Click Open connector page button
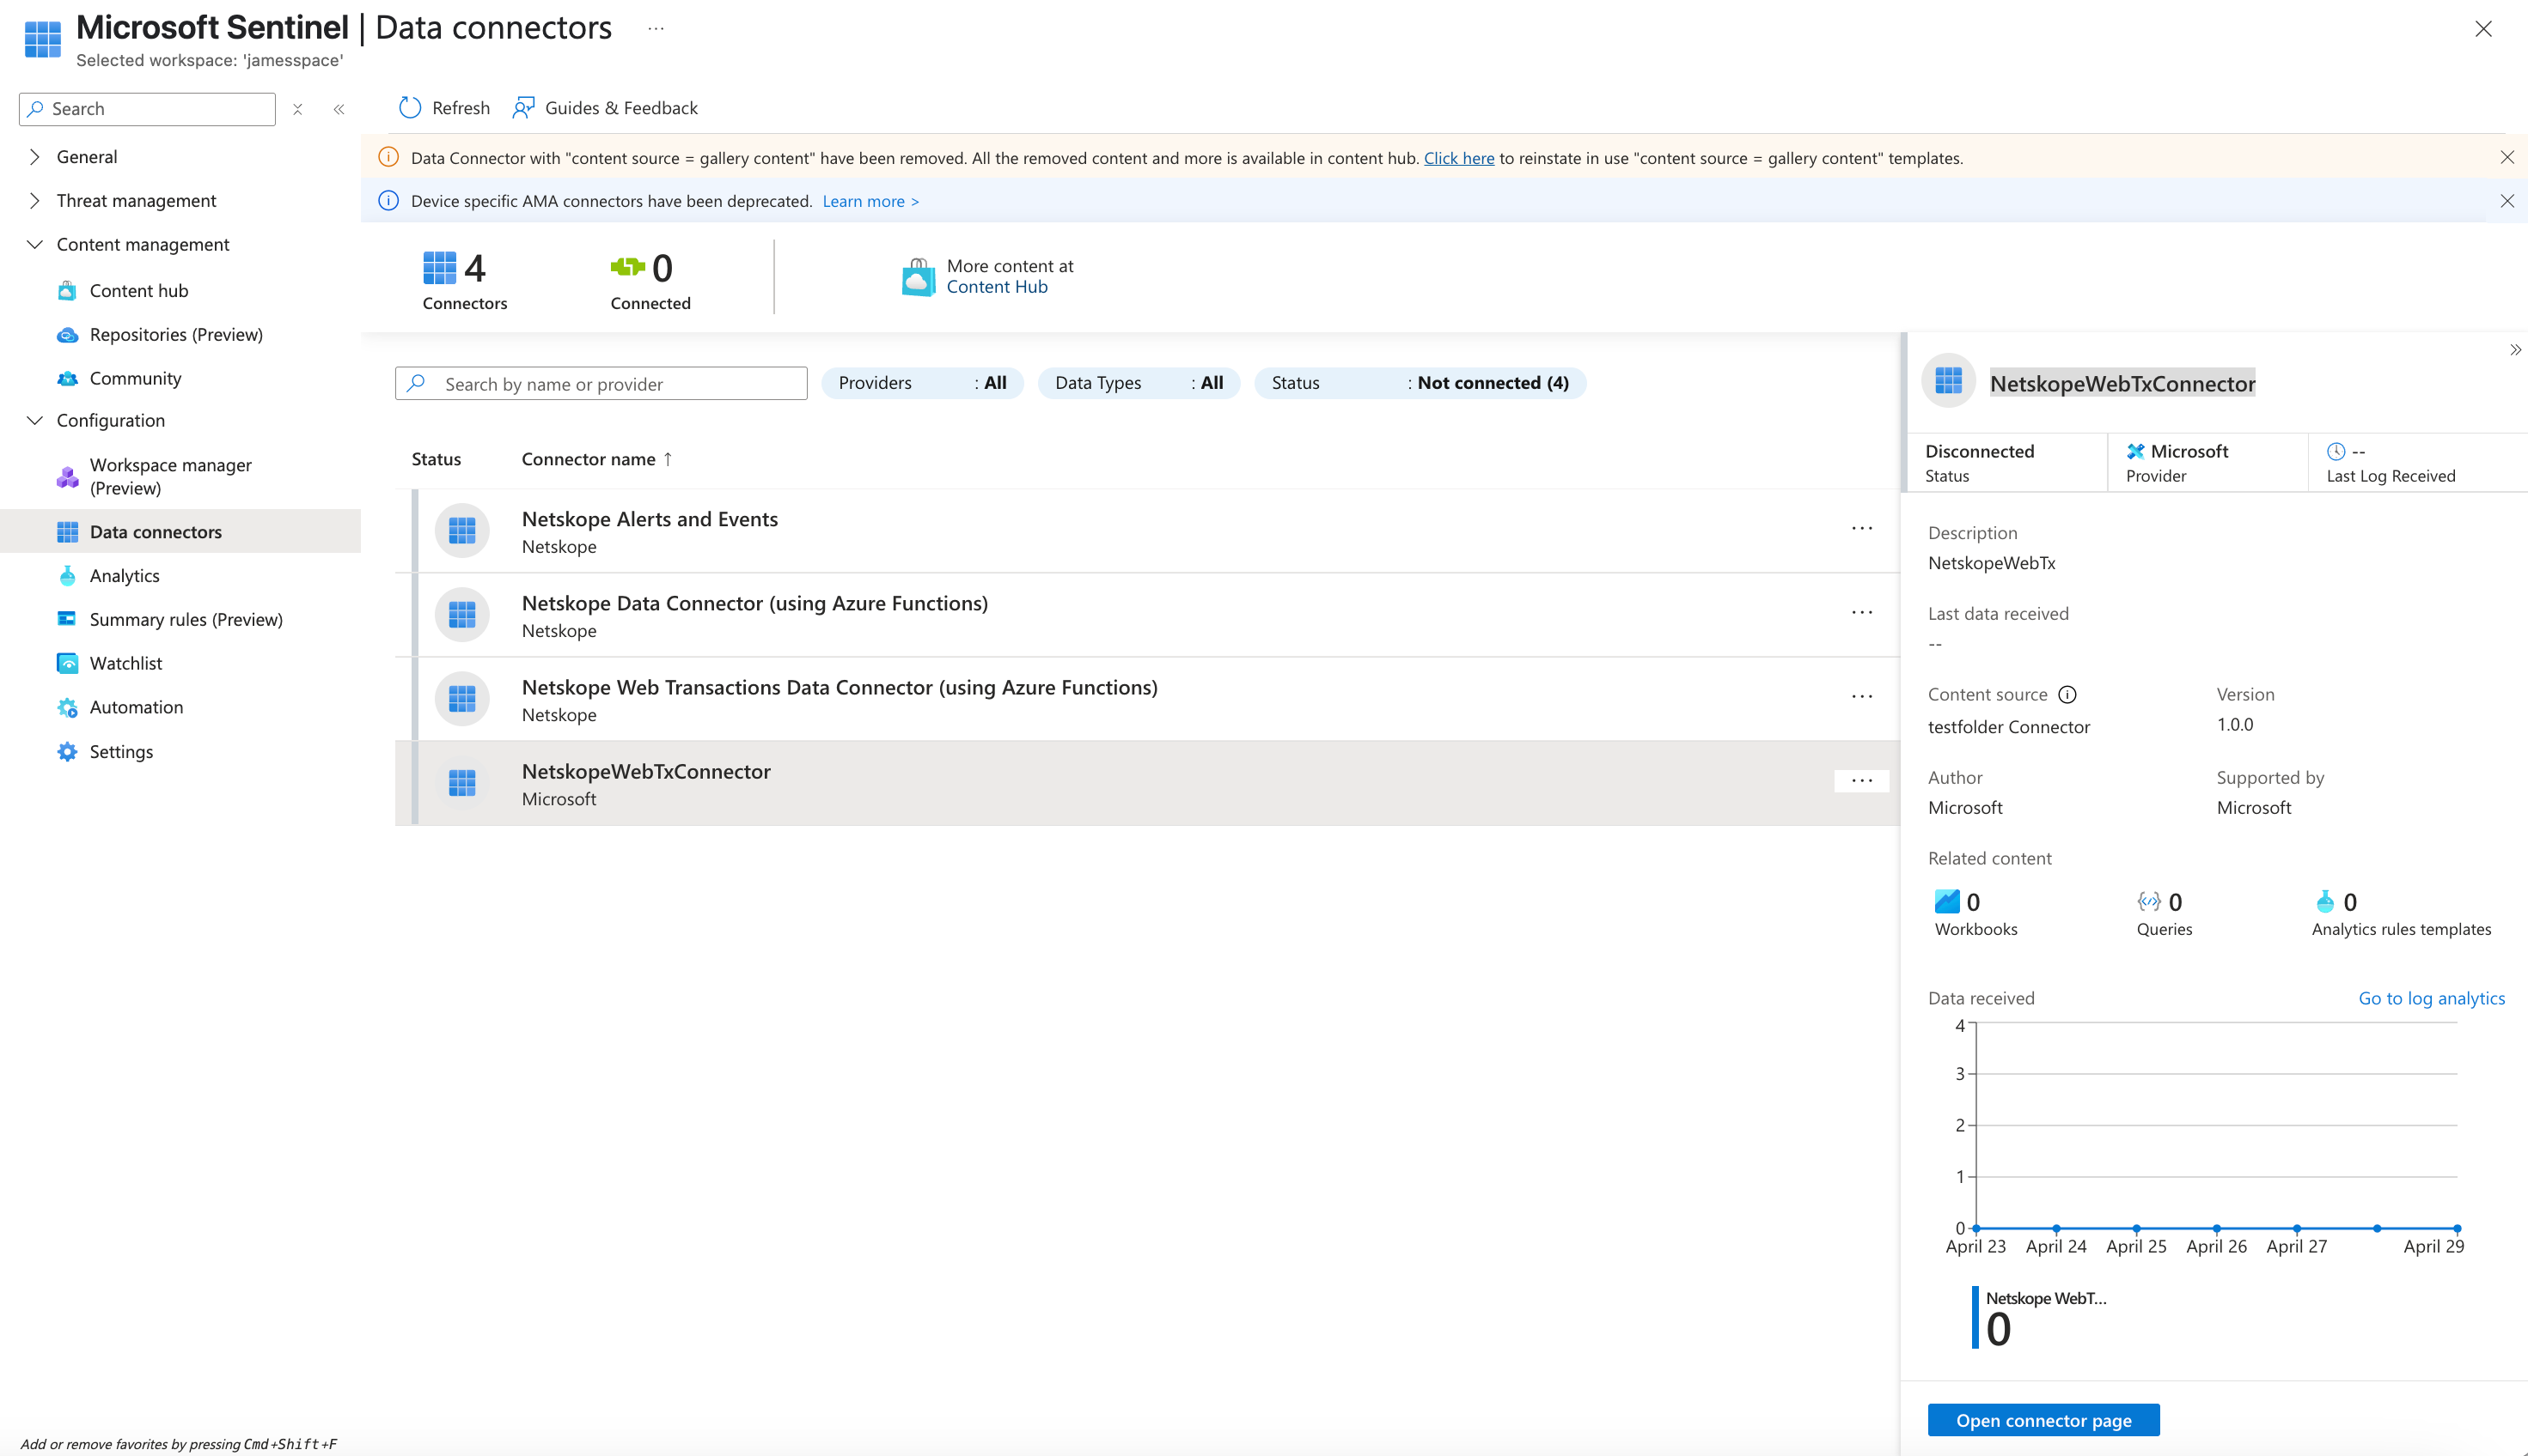 point(2043,1420)
